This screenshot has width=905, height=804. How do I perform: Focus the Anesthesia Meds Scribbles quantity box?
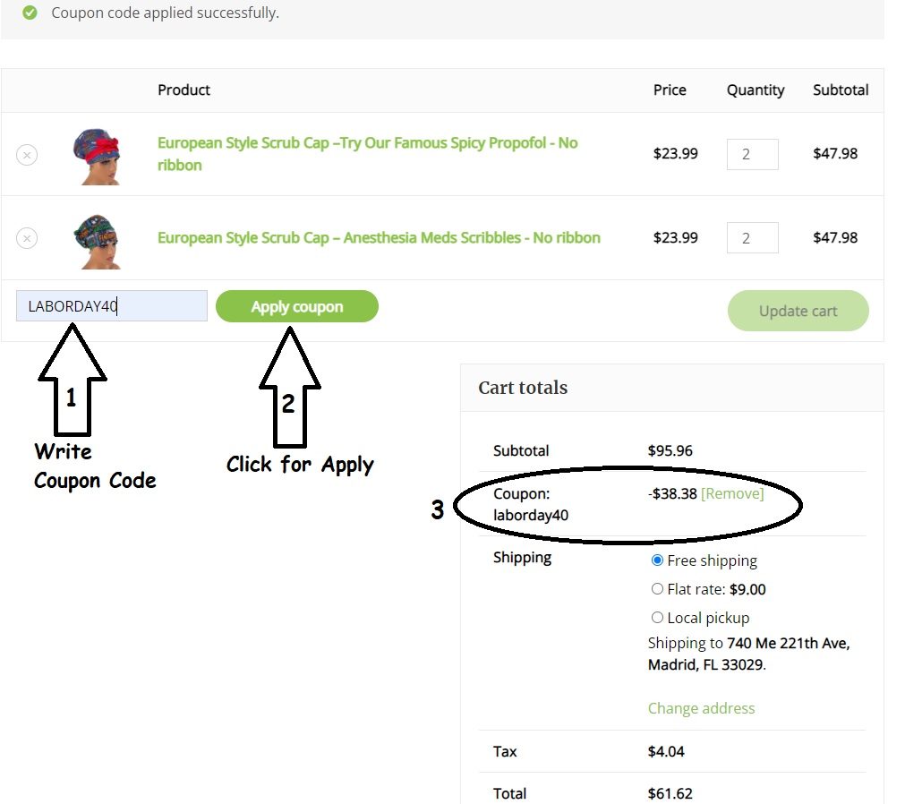pyautogui.click(x=752, y=238)
